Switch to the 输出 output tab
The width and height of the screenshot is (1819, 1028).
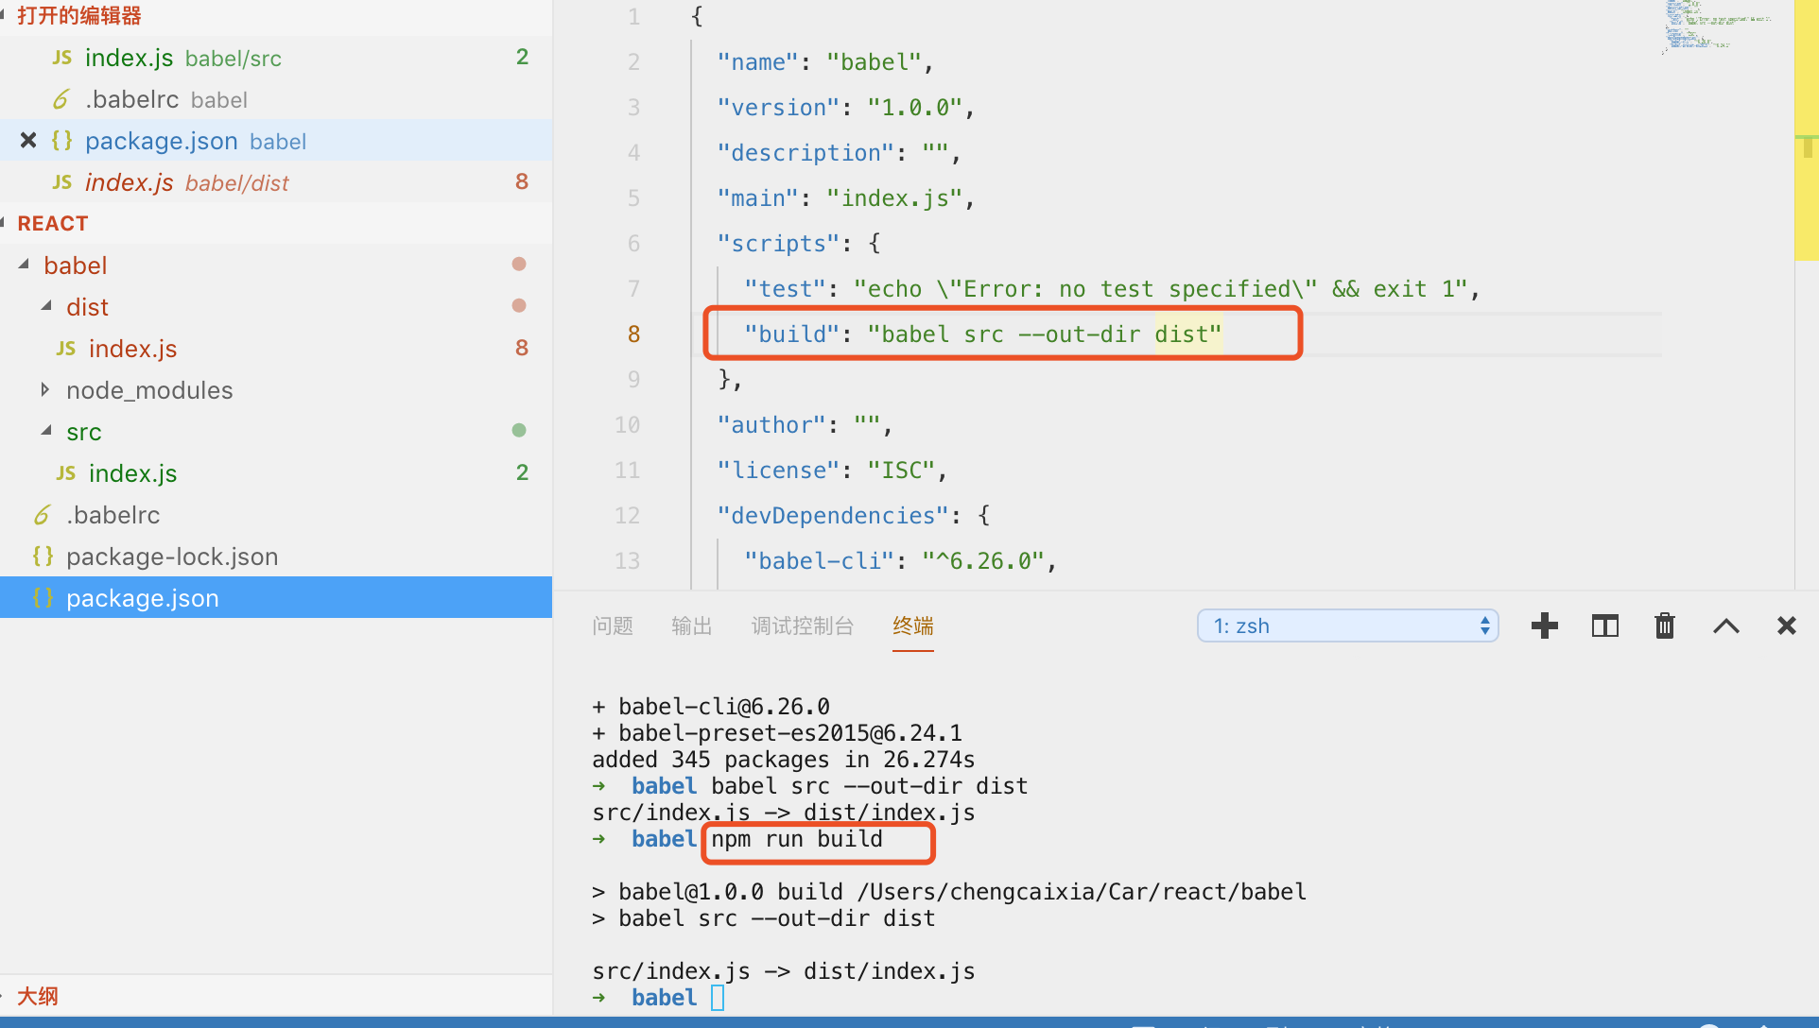691,625
